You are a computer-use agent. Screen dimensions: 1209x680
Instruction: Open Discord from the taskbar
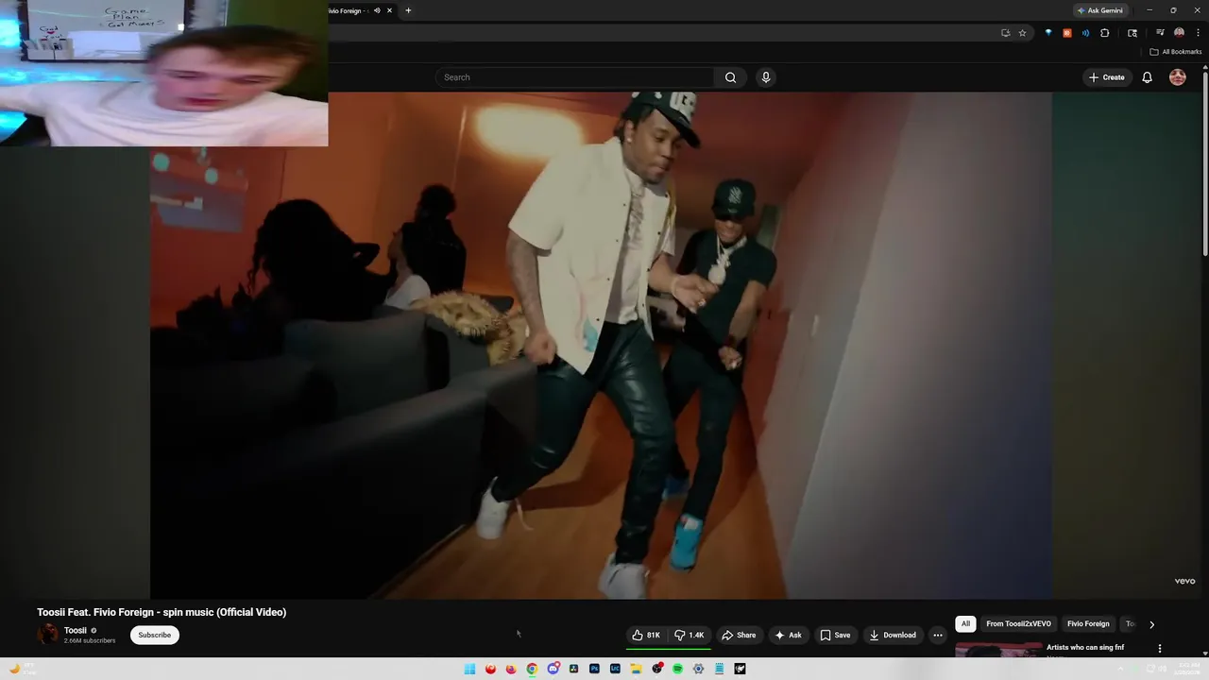coord(553,669)
